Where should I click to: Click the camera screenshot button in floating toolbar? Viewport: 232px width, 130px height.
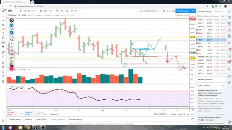12,58
